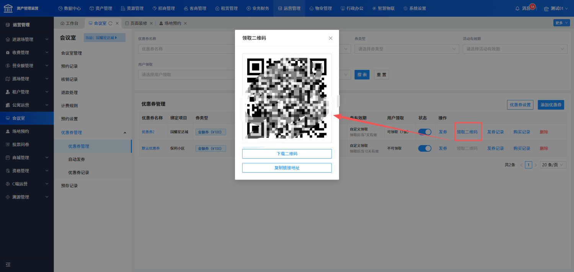Click the QR code image
Viewport: 574px width, 272px height.
click(x=287, y=98)
